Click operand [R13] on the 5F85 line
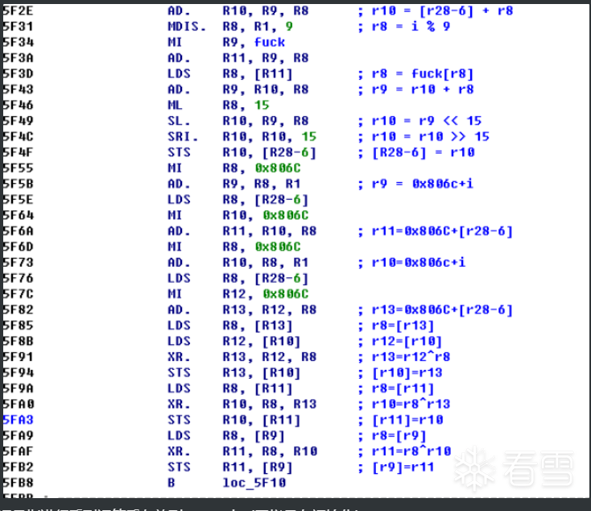591x511 pixels. click(274, 326)
